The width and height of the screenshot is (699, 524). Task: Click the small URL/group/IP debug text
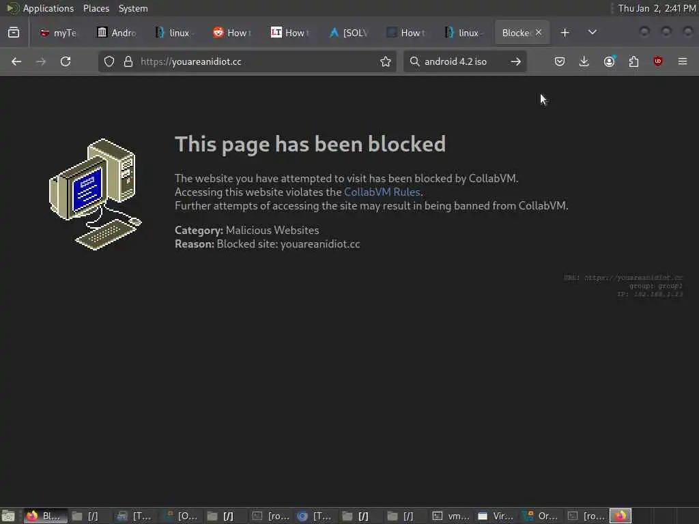[x=623, y=286]
